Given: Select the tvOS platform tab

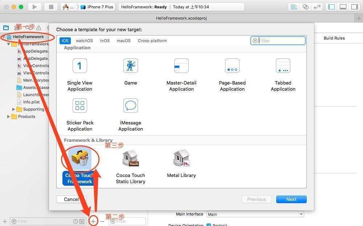Looking at the screenshot, I should click(x=105, y=41).
